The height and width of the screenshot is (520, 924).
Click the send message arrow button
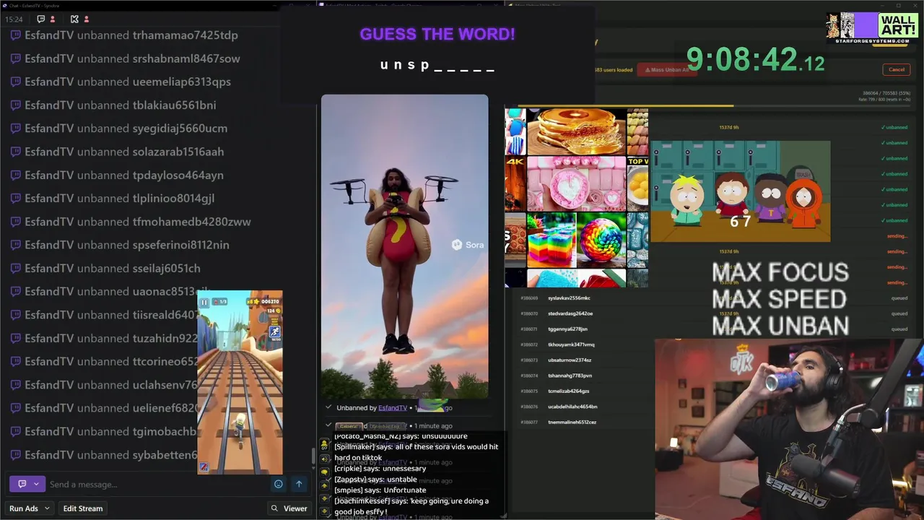tap(299, 484)
